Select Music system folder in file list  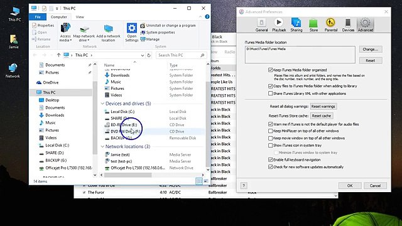pos(116,82)
